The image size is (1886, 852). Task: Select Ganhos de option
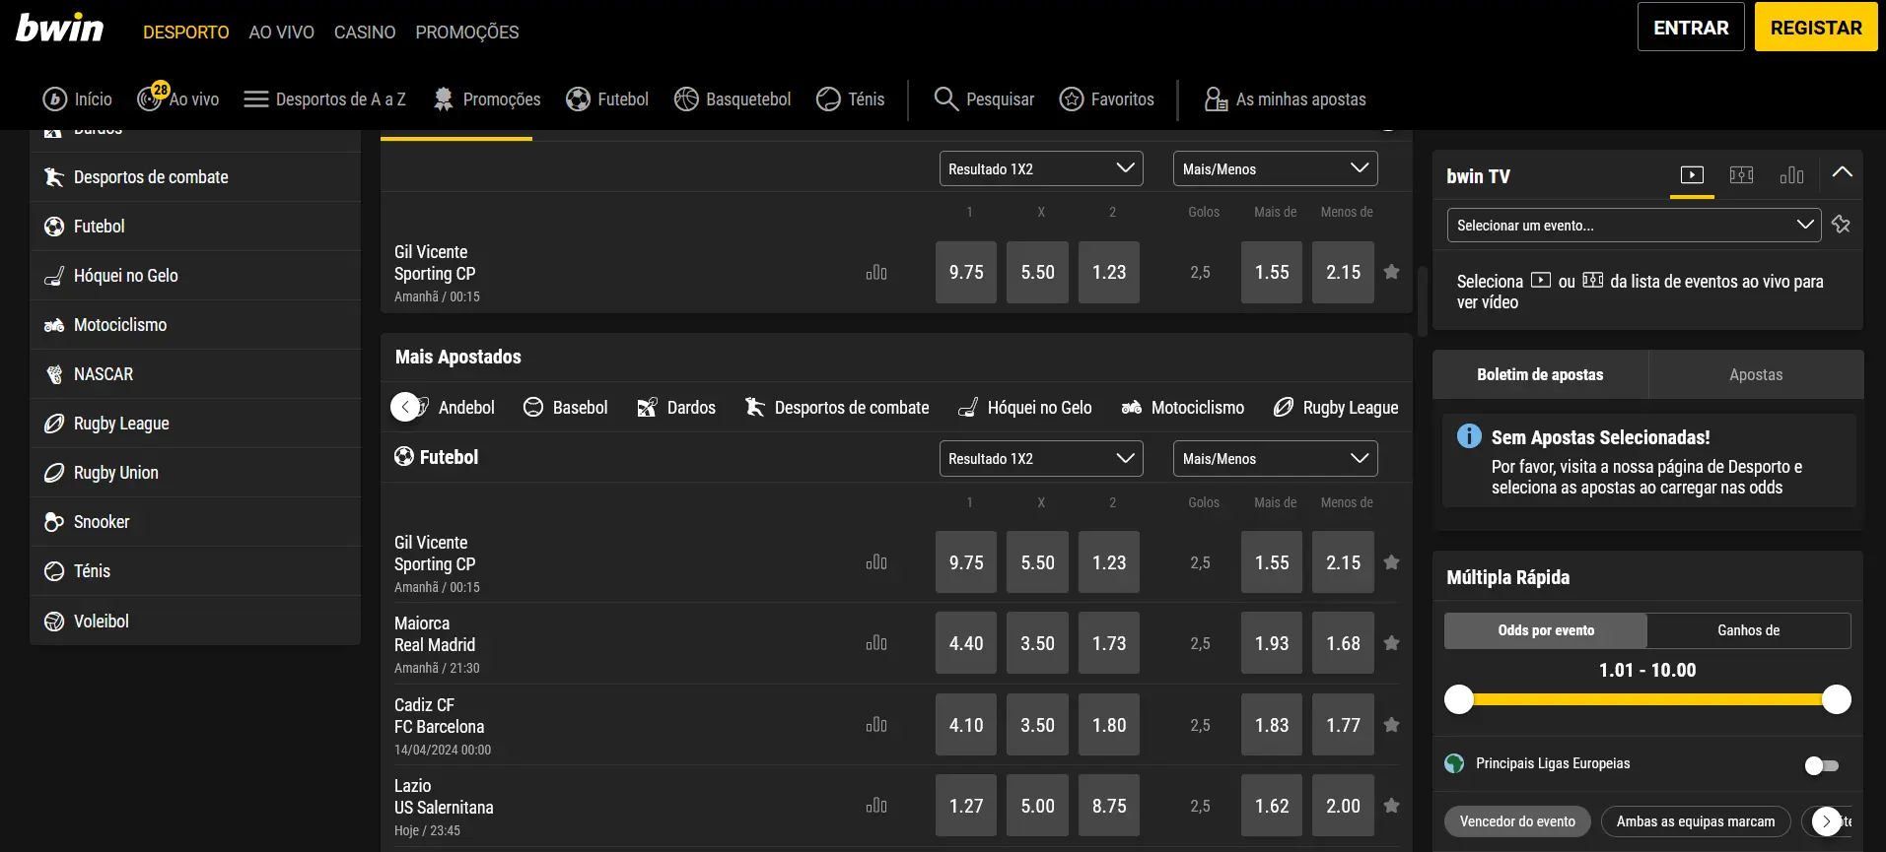click(x=1749, y=630)
